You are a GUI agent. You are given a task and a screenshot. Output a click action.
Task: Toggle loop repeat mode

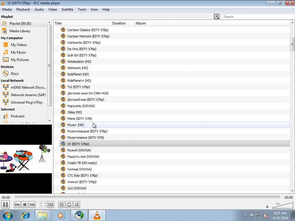coord(69,205)
